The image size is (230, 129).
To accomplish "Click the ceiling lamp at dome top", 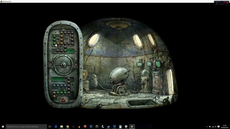I will (x=119, y=25).
